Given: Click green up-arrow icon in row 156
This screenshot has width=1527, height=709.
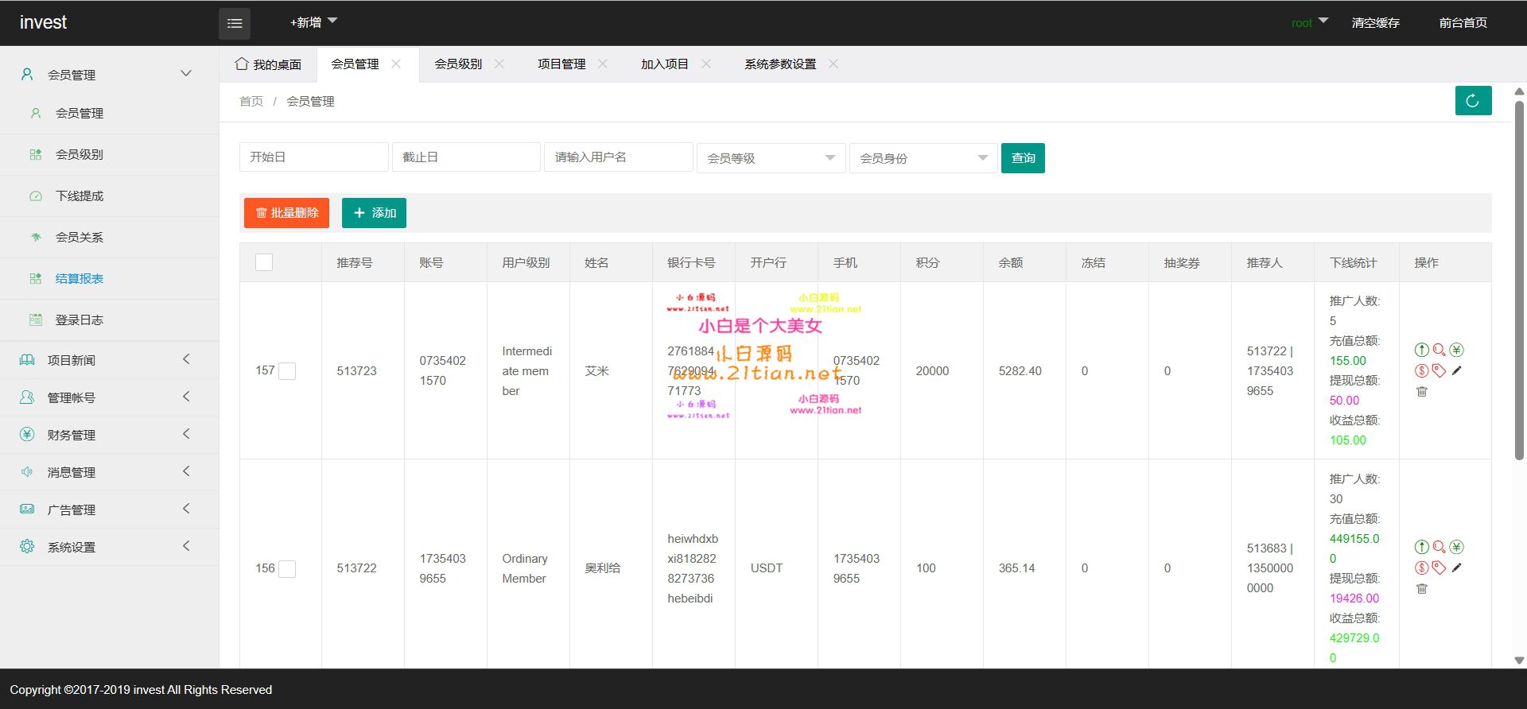Looking at the screenshot, I should (1422, 547).
